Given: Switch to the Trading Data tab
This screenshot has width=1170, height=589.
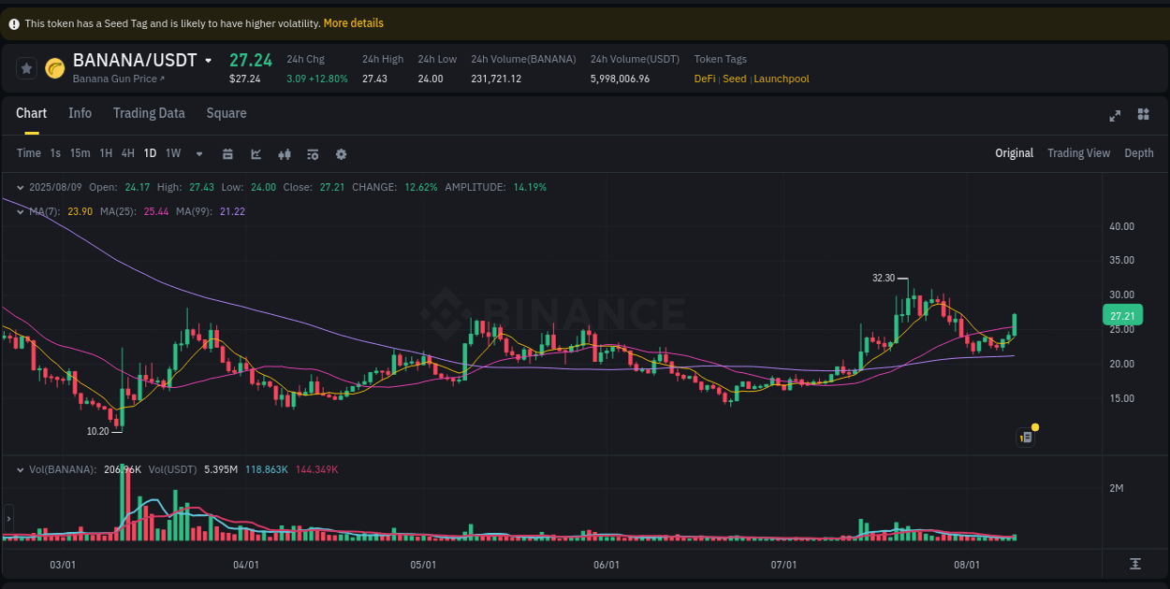Looking at the screenshot, I should (149, 113).
